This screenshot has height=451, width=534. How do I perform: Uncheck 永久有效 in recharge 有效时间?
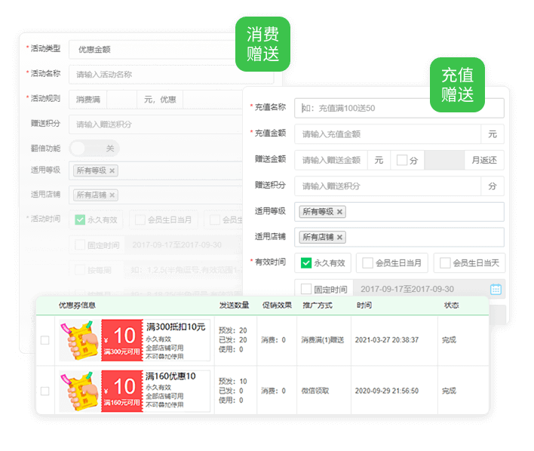coord(306,263)
